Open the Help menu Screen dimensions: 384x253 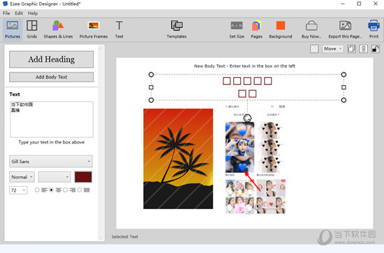click(33, 13)
